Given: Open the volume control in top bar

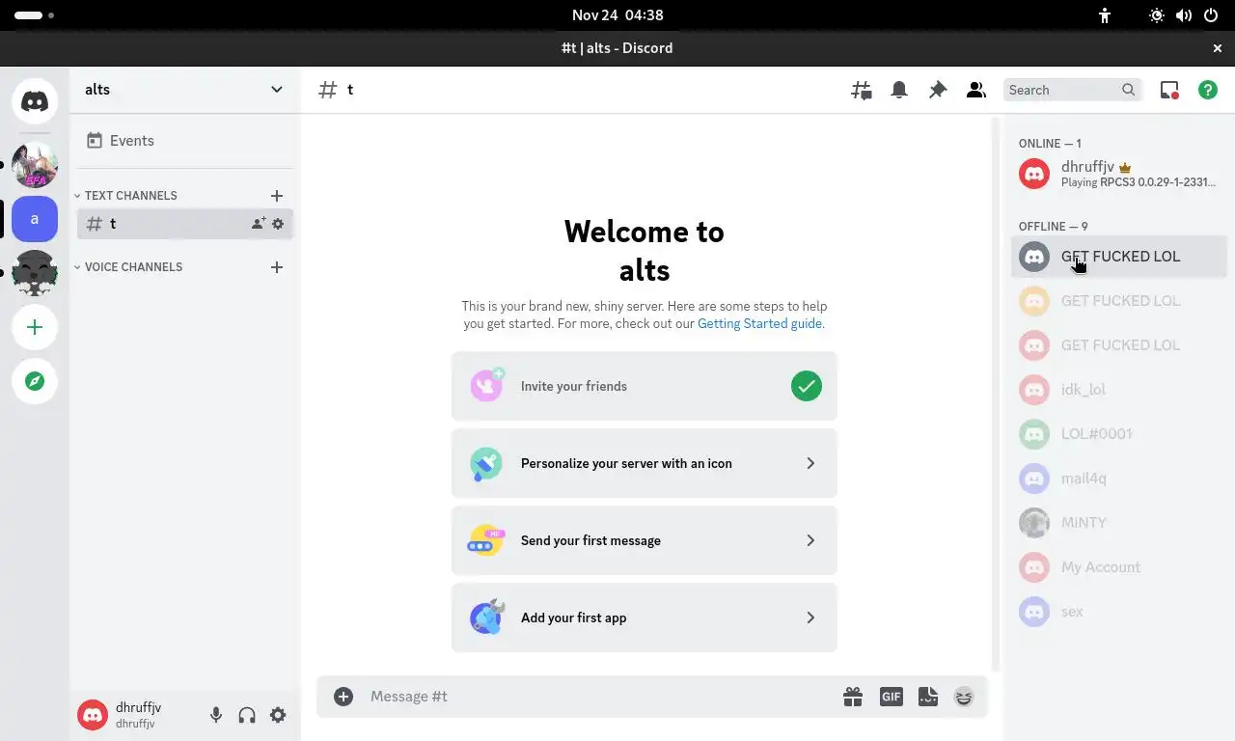Looking at the screenshot, I should click(1184, 15).
